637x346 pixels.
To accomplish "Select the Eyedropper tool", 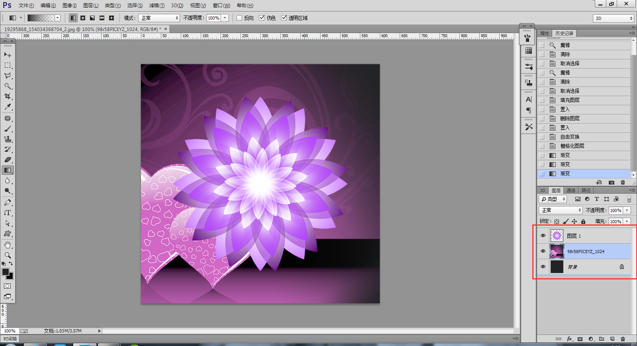I will 8,106.
